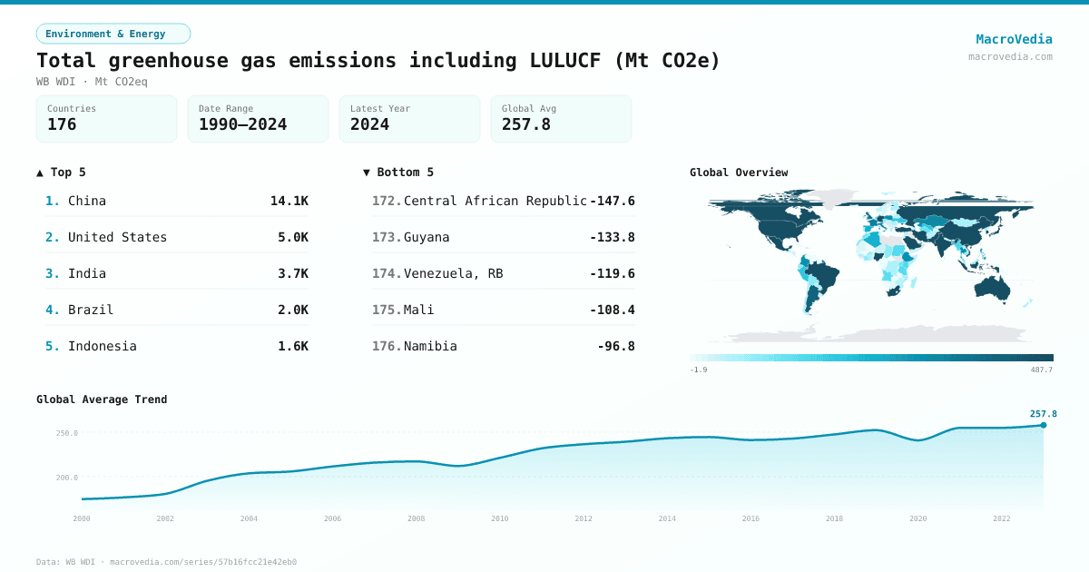The height and width of the screenshot is (572, 1089).
Task: Click the MacroVedia logo
Action: click(x=1014, y=38)
